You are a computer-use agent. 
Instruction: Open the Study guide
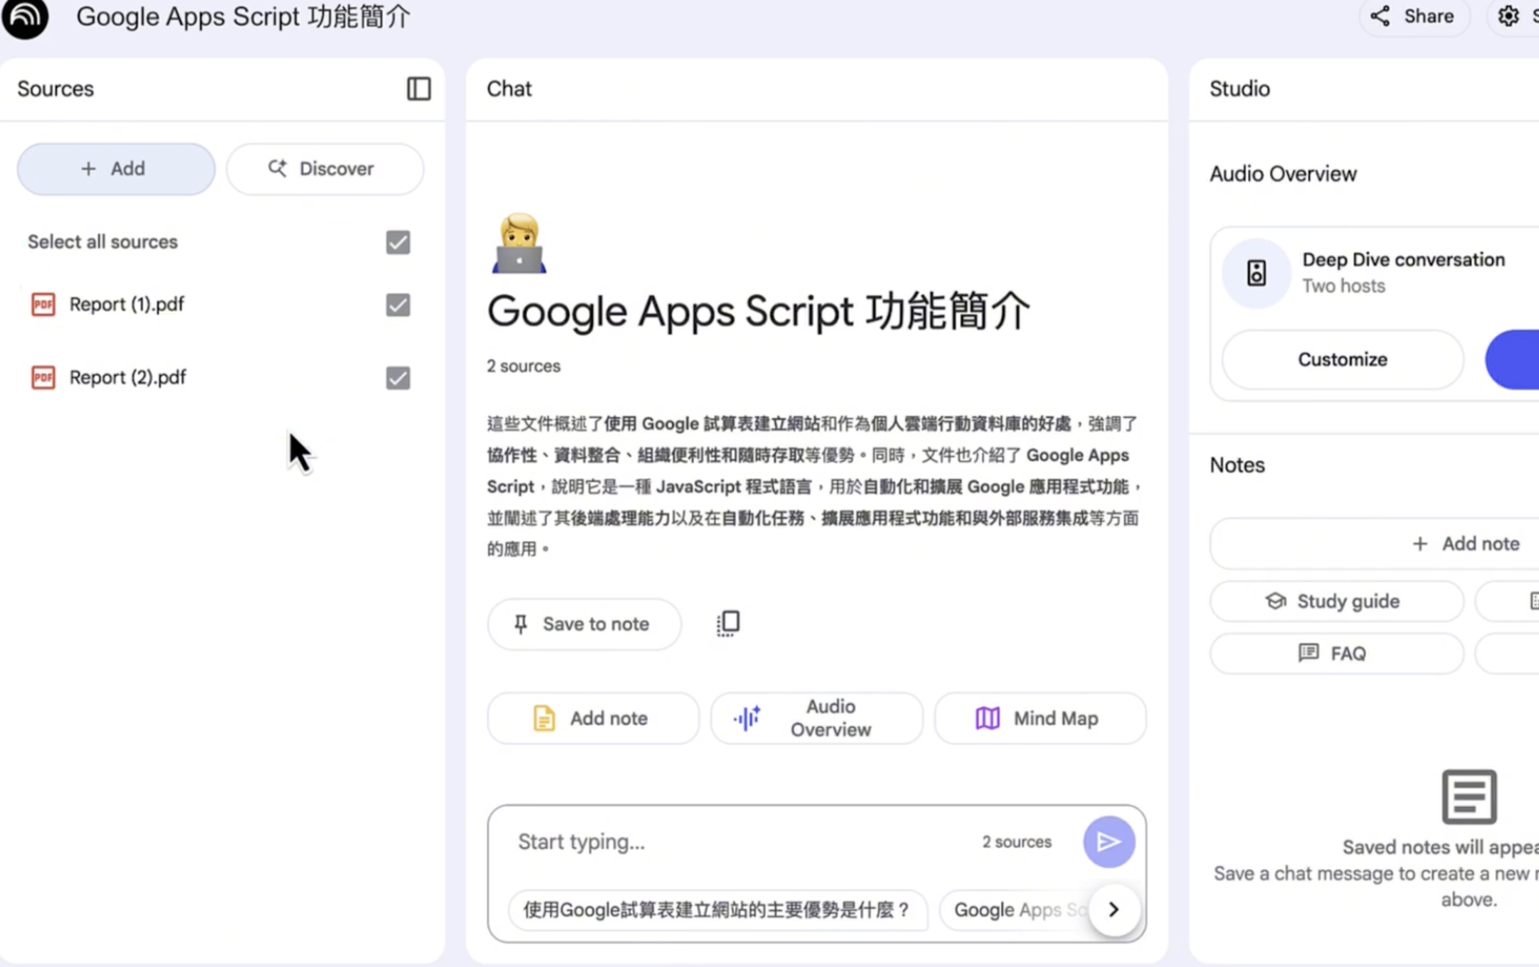tap(1336, 602)
